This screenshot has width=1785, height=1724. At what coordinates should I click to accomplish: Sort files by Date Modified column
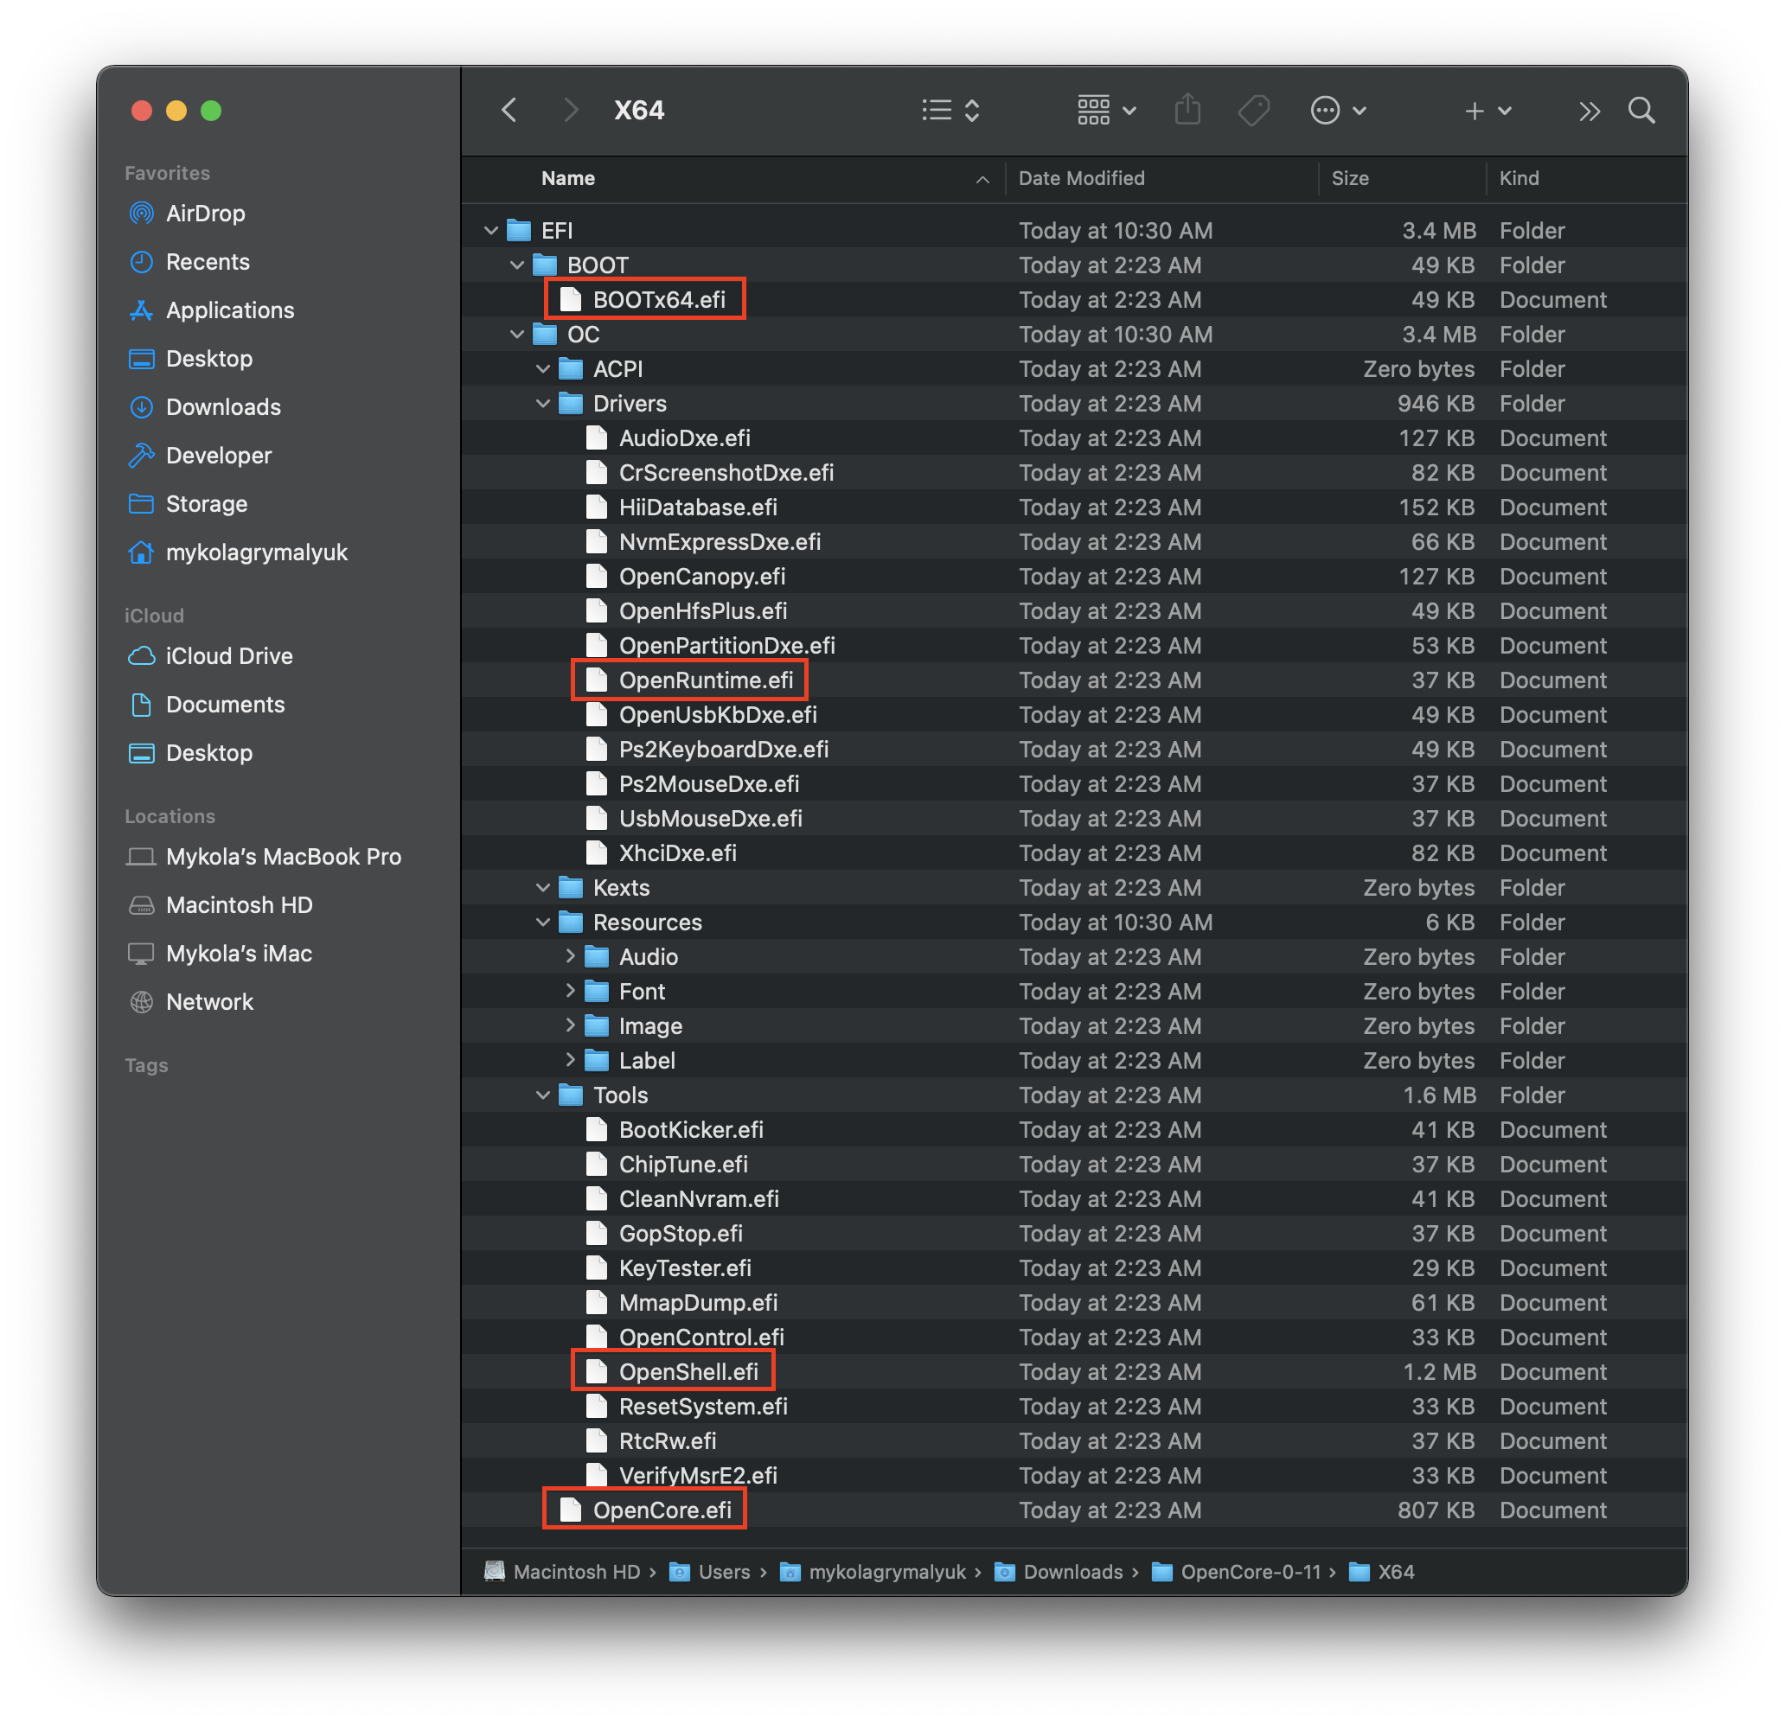point(1081,178)
